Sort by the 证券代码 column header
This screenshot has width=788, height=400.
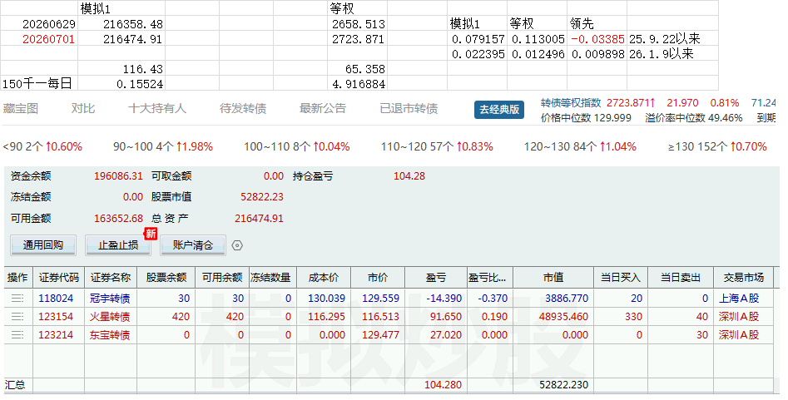[59, 278]
